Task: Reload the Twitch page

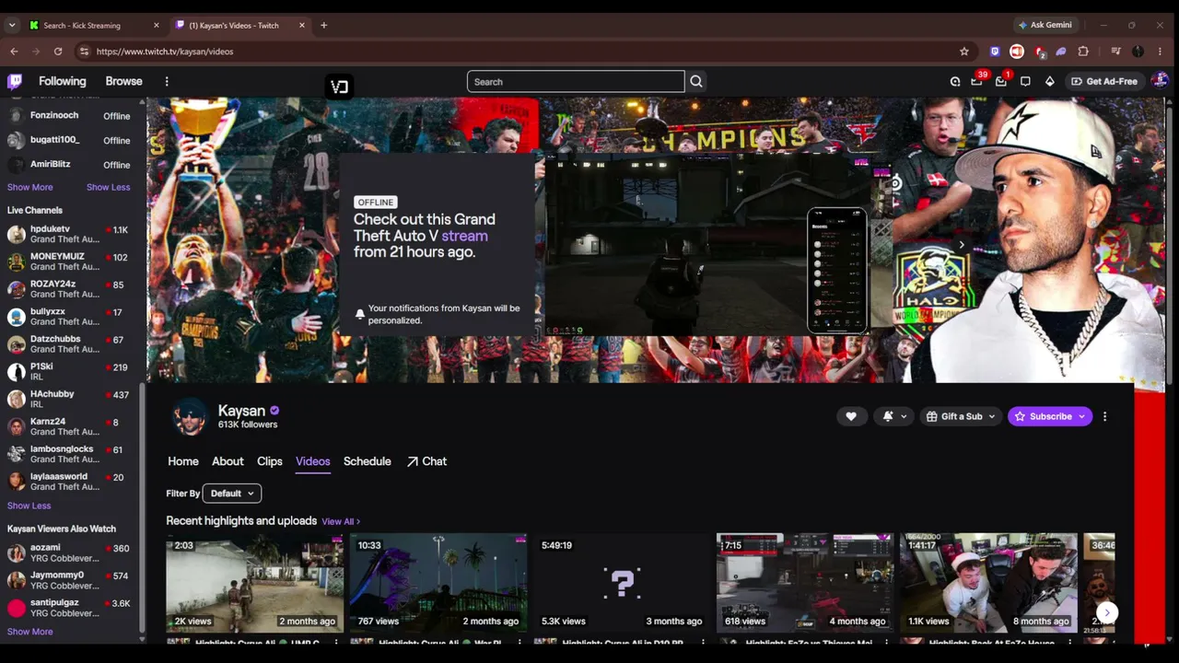Action: click(58, 52)
